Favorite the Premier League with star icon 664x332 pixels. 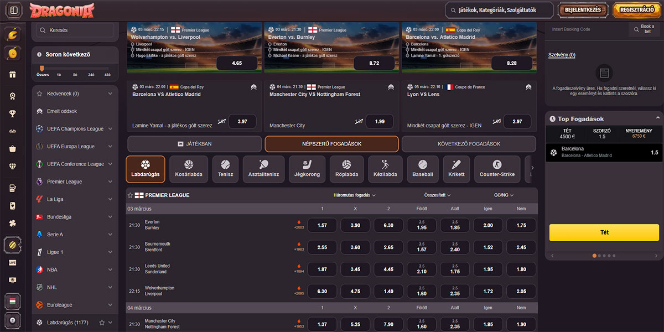point(131,195)
